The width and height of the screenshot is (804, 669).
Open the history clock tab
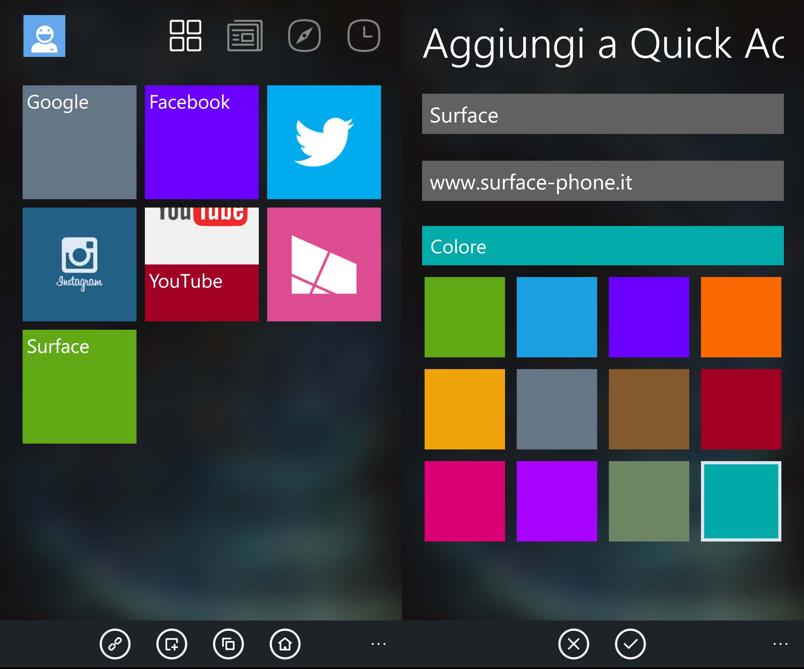(364, 36)
